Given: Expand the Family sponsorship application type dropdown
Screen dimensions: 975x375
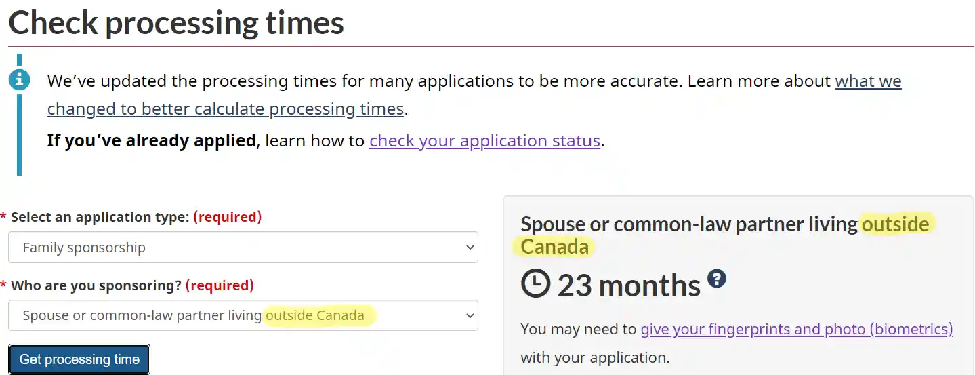Looking at the screenshot, I should coord(243,248).
